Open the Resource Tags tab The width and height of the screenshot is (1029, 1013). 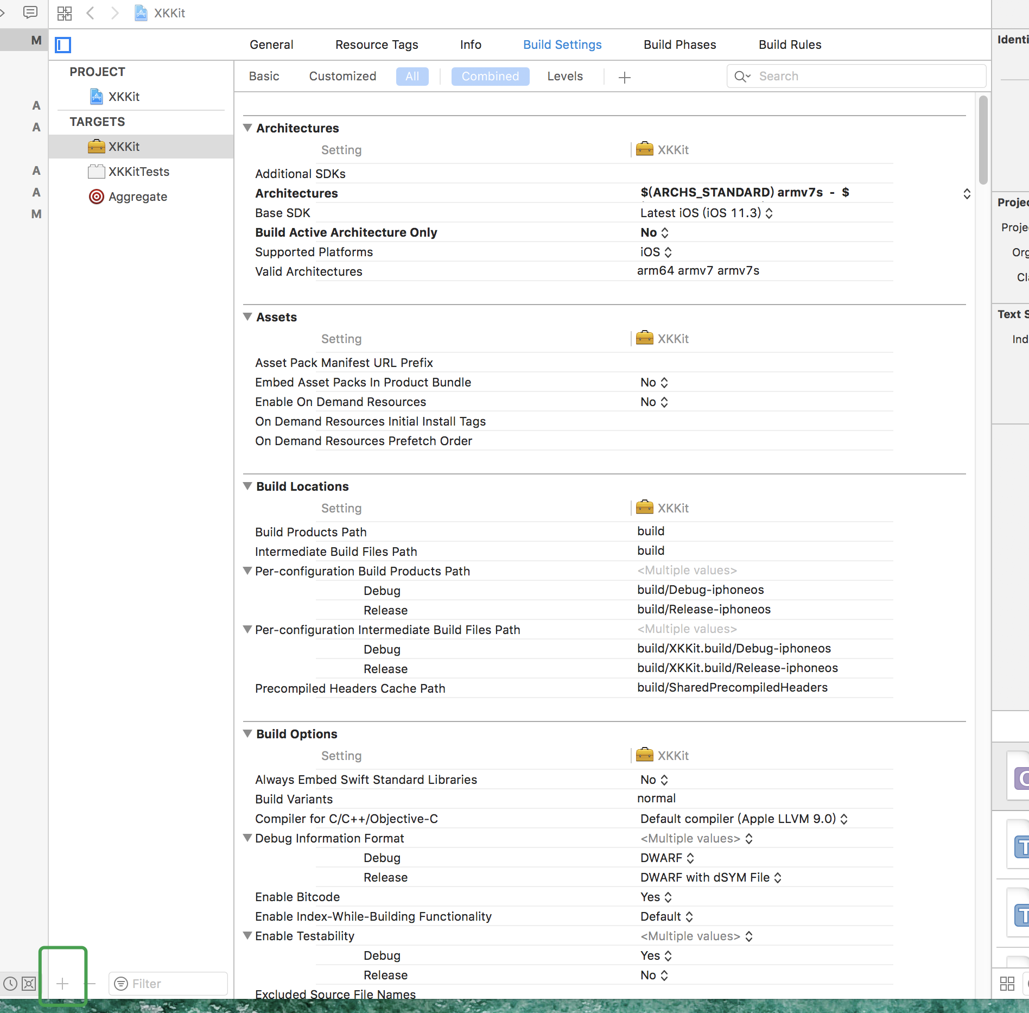pyautogui.click(x=377, y=45)
